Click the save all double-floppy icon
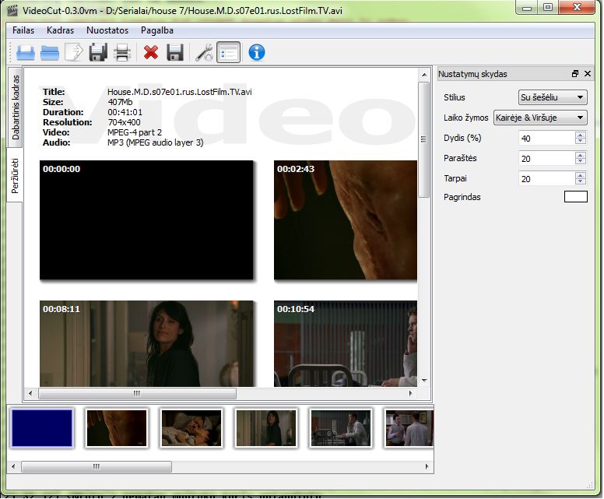Screen dimensions: 604x499 point(98,52)
